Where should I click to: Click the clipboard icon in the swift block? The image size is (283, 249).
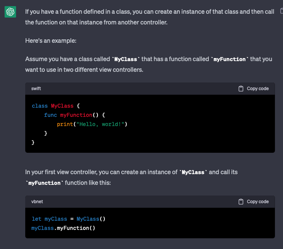(x=241, y=89)
